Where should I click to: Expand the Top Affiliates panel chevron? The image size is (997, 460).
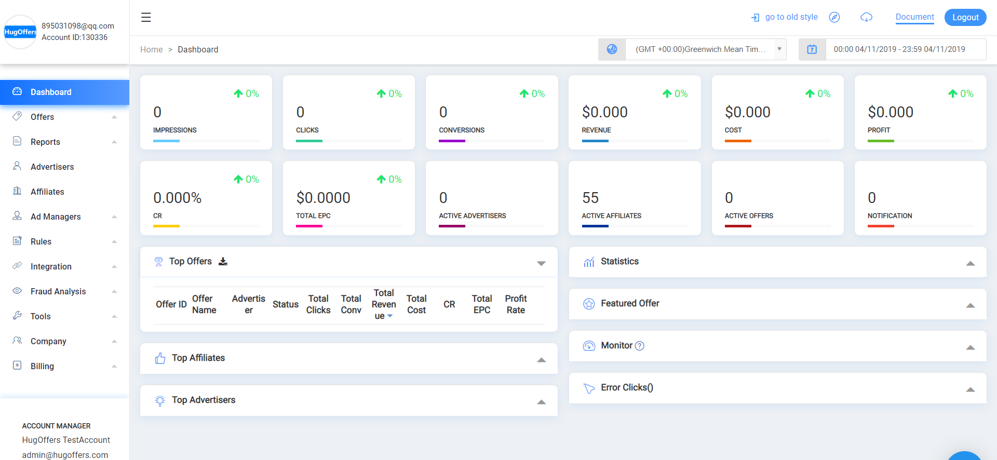pyautogui.click(x=541, y=360)
